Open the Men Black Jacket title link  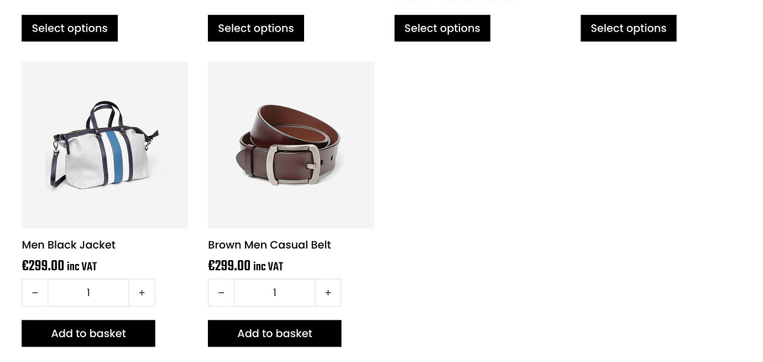point(69,245)
